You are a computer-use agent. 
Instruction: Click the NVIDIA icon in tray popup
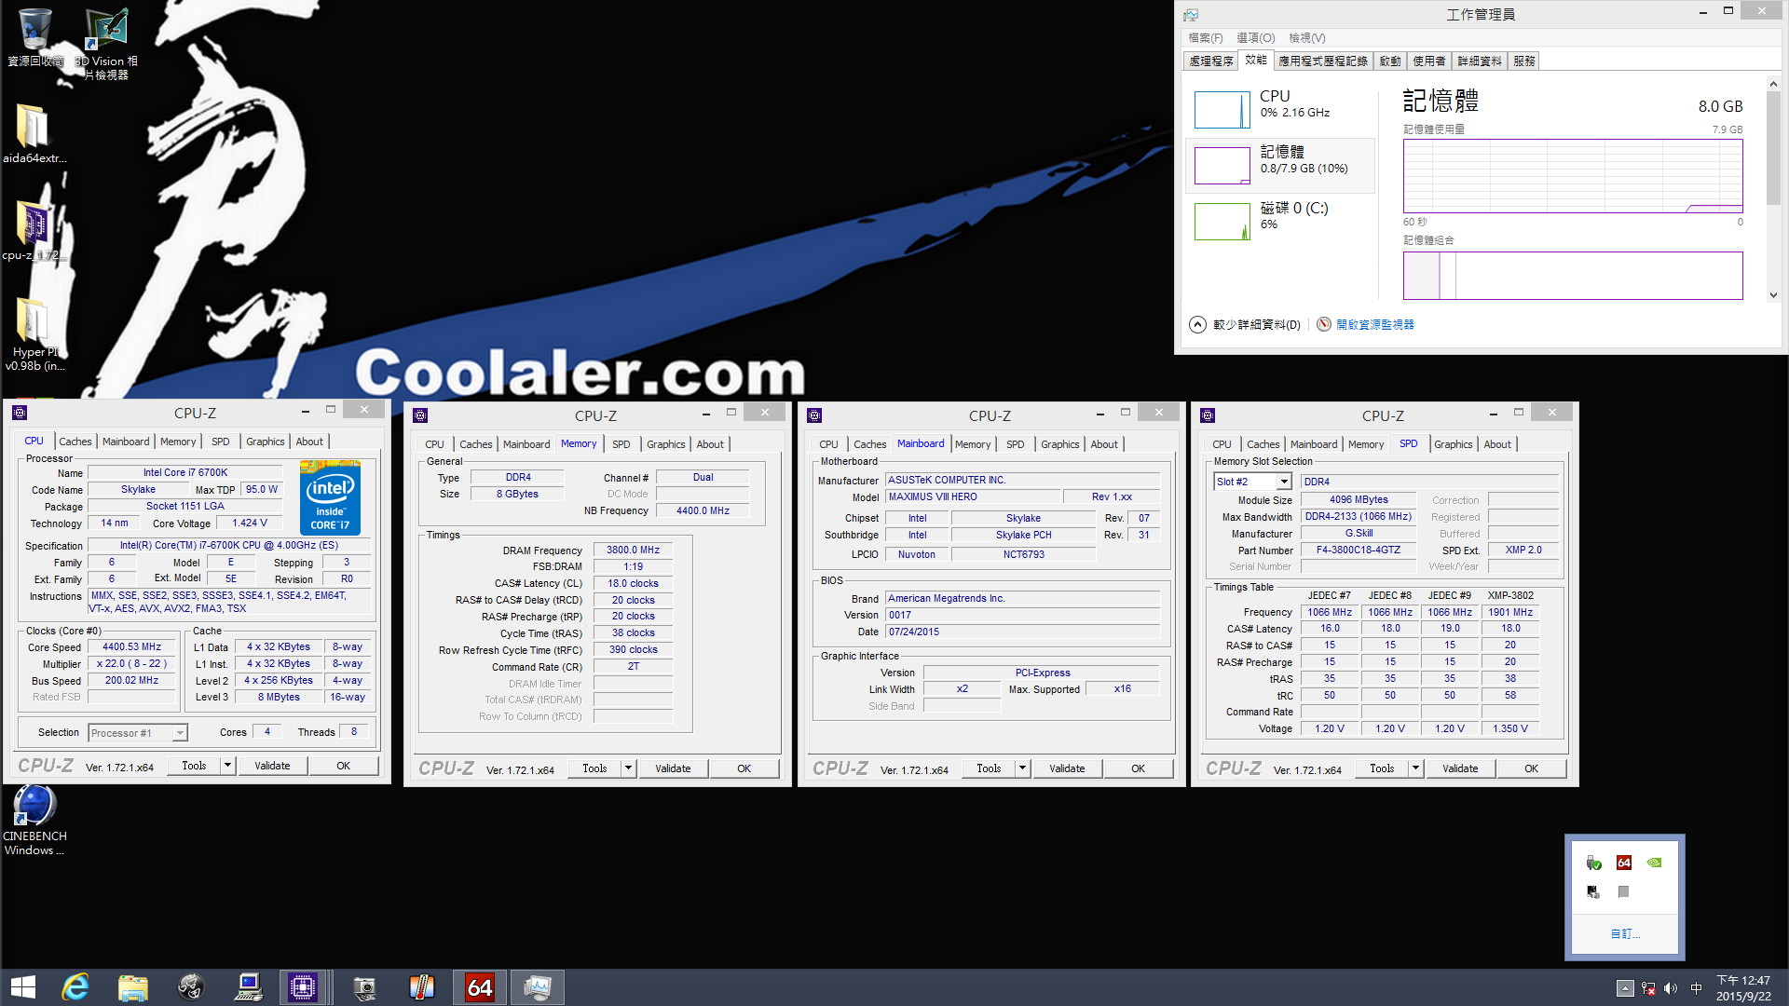pos(1654,863)
